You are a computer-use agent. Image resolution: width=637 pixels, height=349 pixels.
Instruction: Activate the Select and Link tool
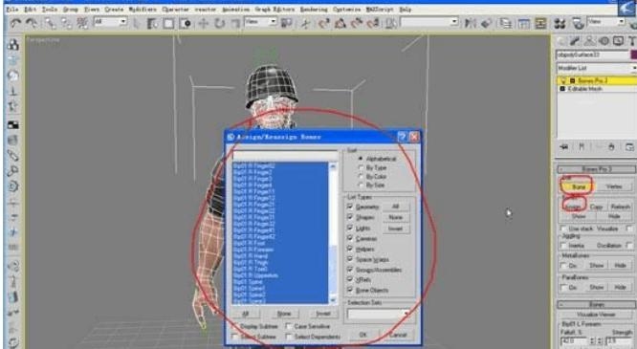coord(51,23)
